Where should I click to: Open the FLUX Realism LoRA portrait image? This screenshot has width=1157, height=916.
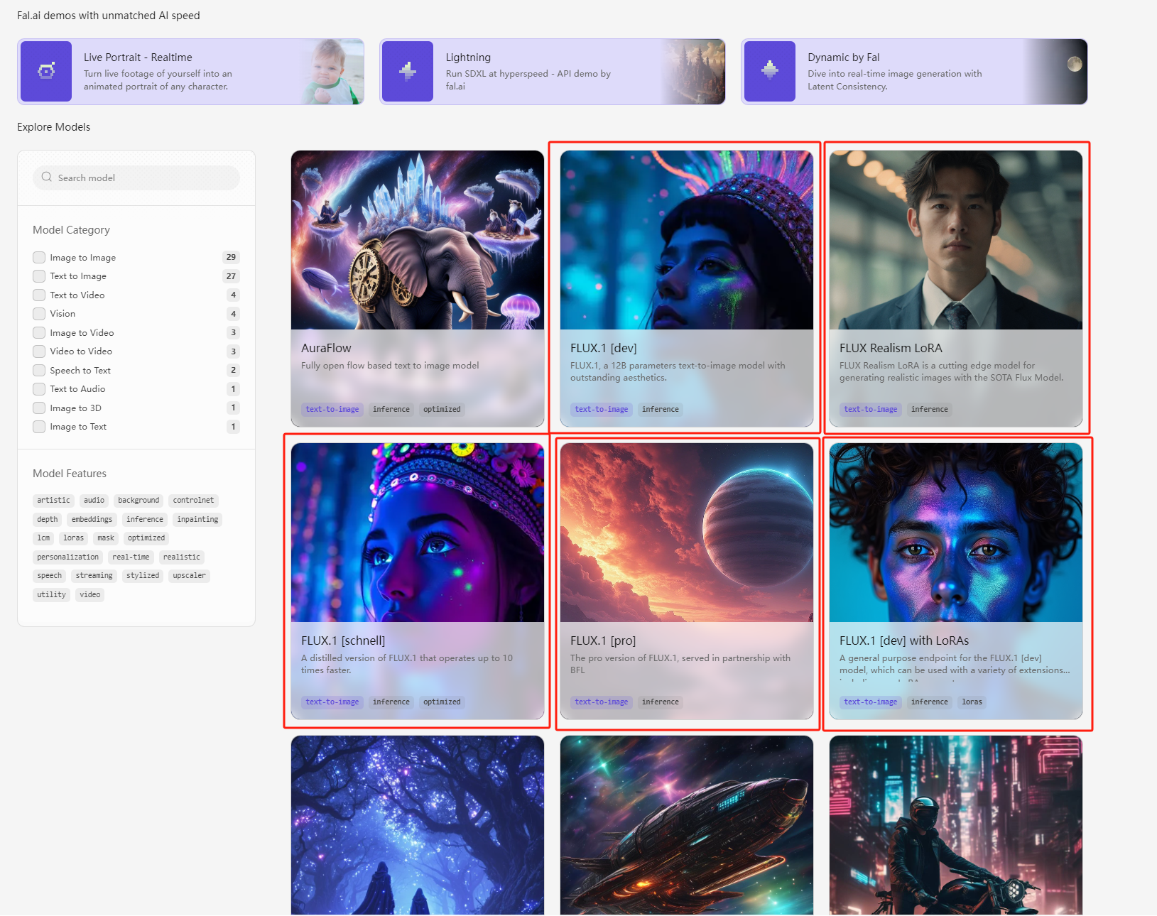(x=956, y=240)
